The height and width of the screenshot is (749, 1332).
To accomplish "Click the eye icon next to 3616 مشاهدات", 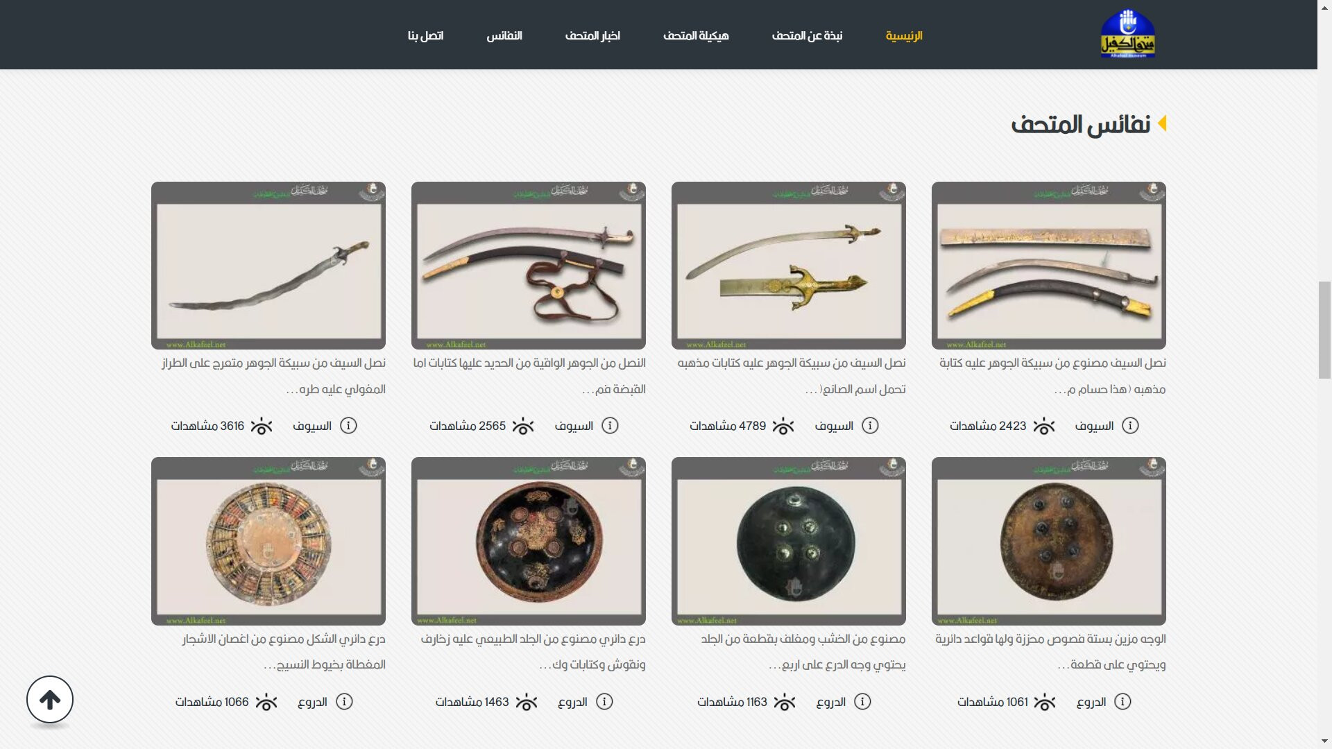I will click(x=262, y=426).
